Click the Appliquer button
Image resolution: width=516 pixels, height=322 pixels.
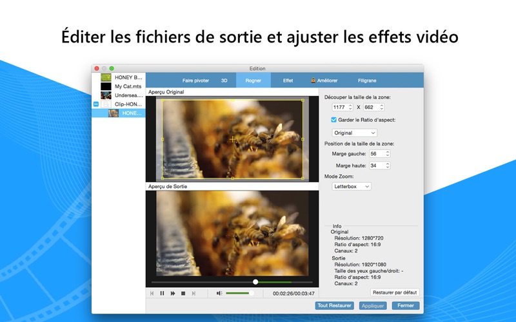373,305
